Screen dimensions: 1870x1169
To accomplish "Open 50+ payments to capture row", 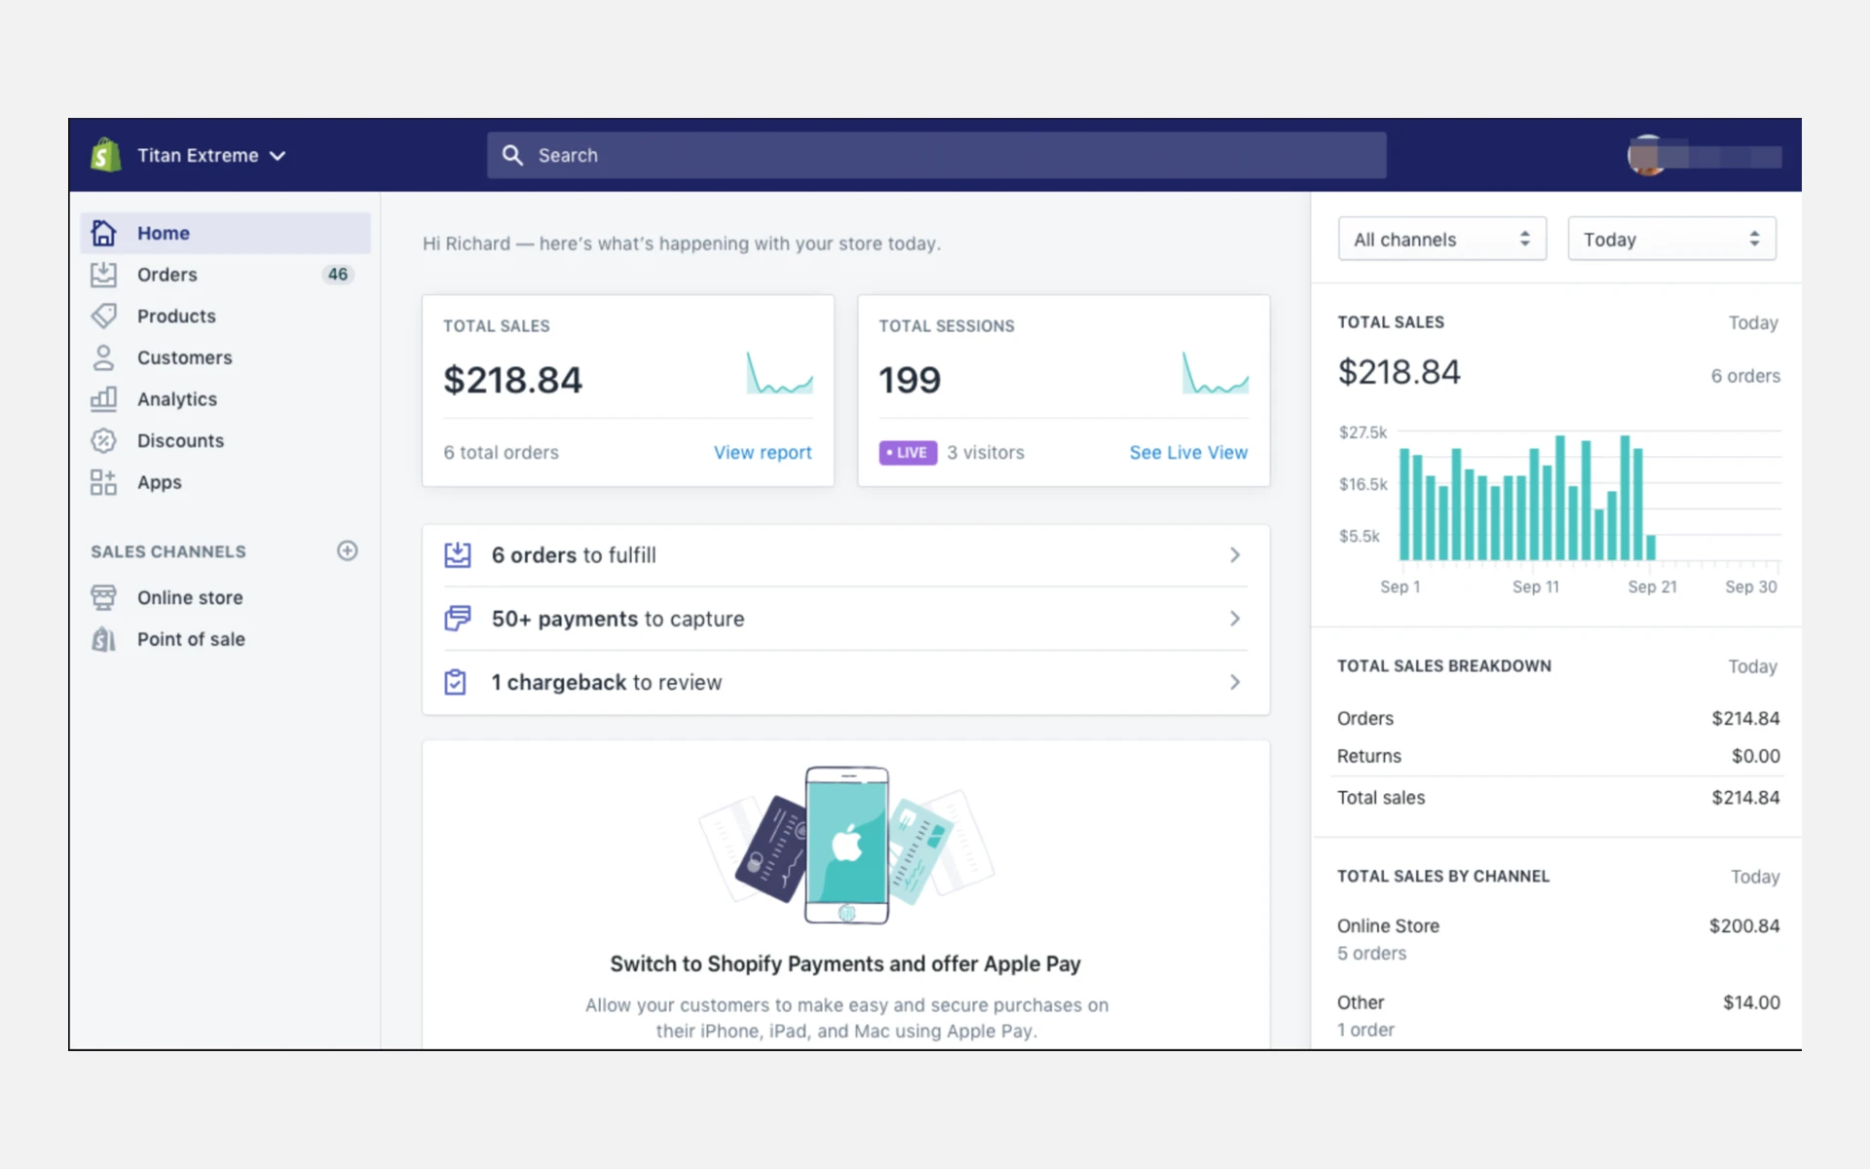I will click(844, 619).
